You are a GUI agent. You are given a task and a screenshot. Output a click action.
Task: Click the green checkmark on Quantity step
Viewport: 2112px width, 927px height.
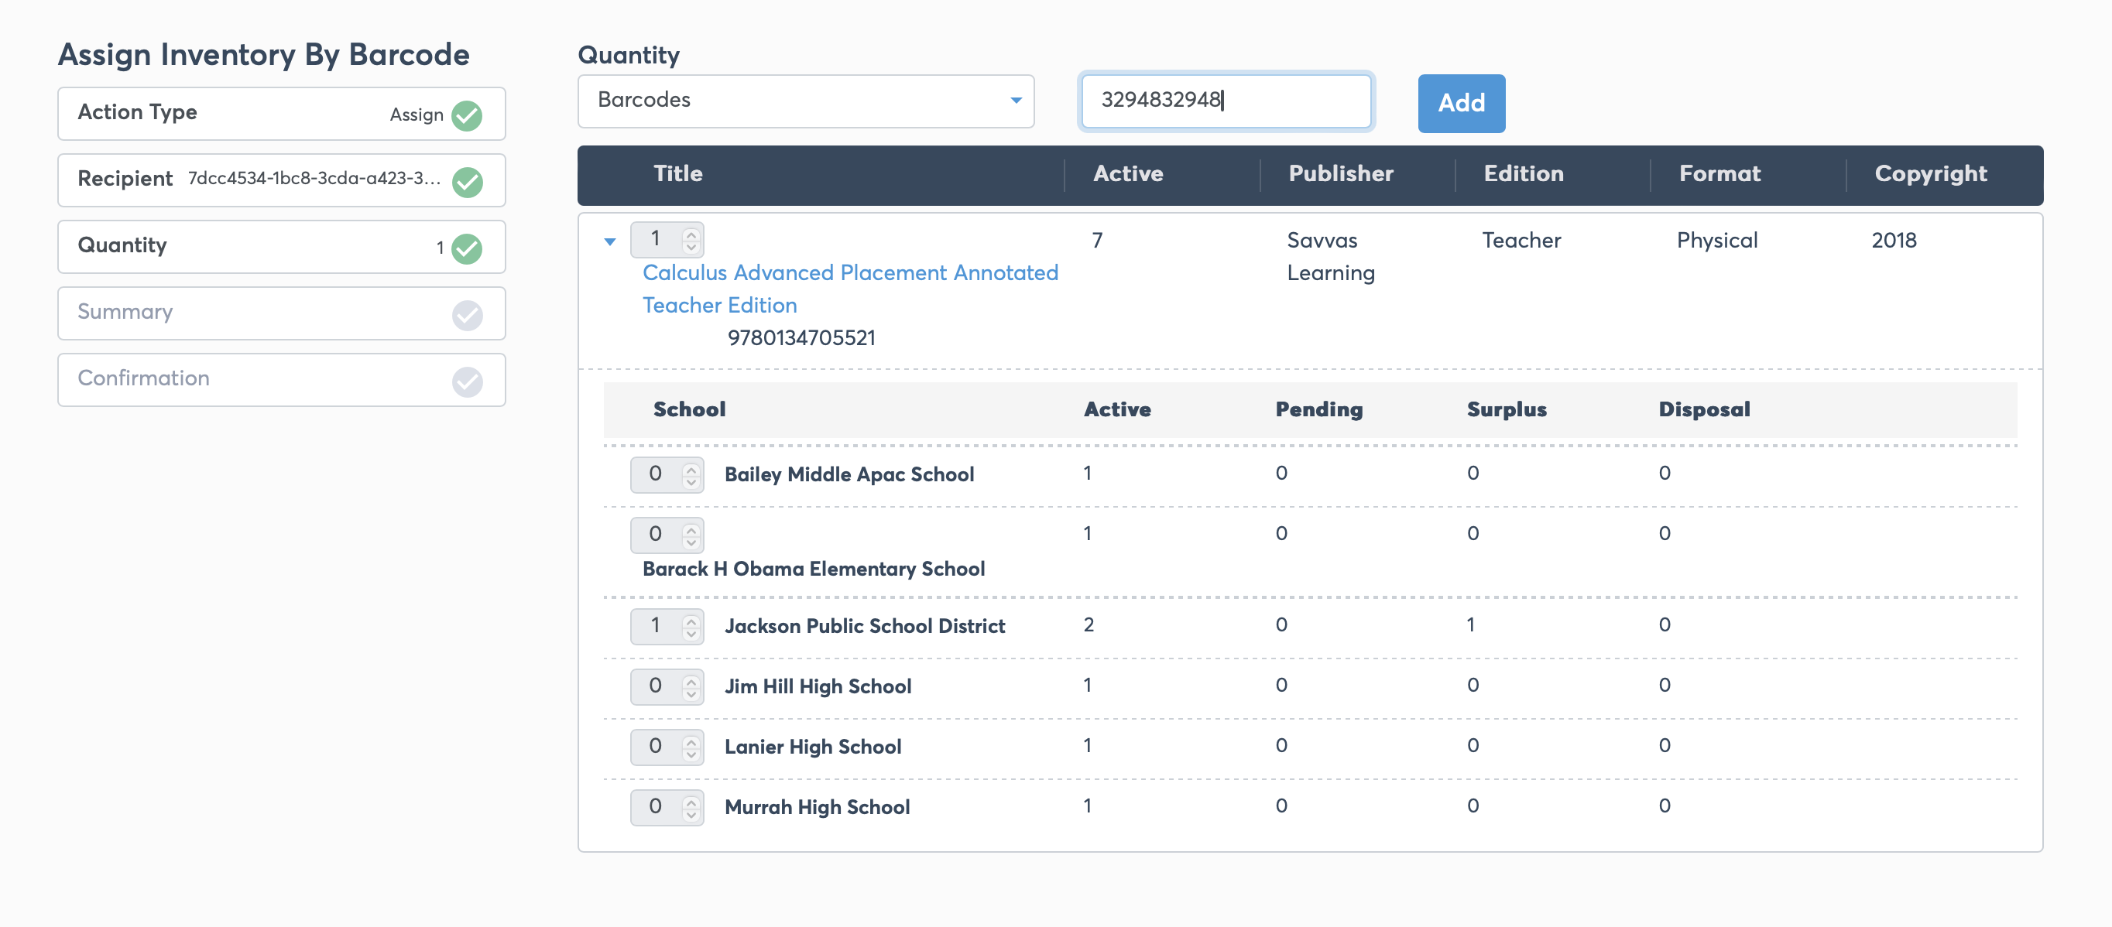click(468, 248)
